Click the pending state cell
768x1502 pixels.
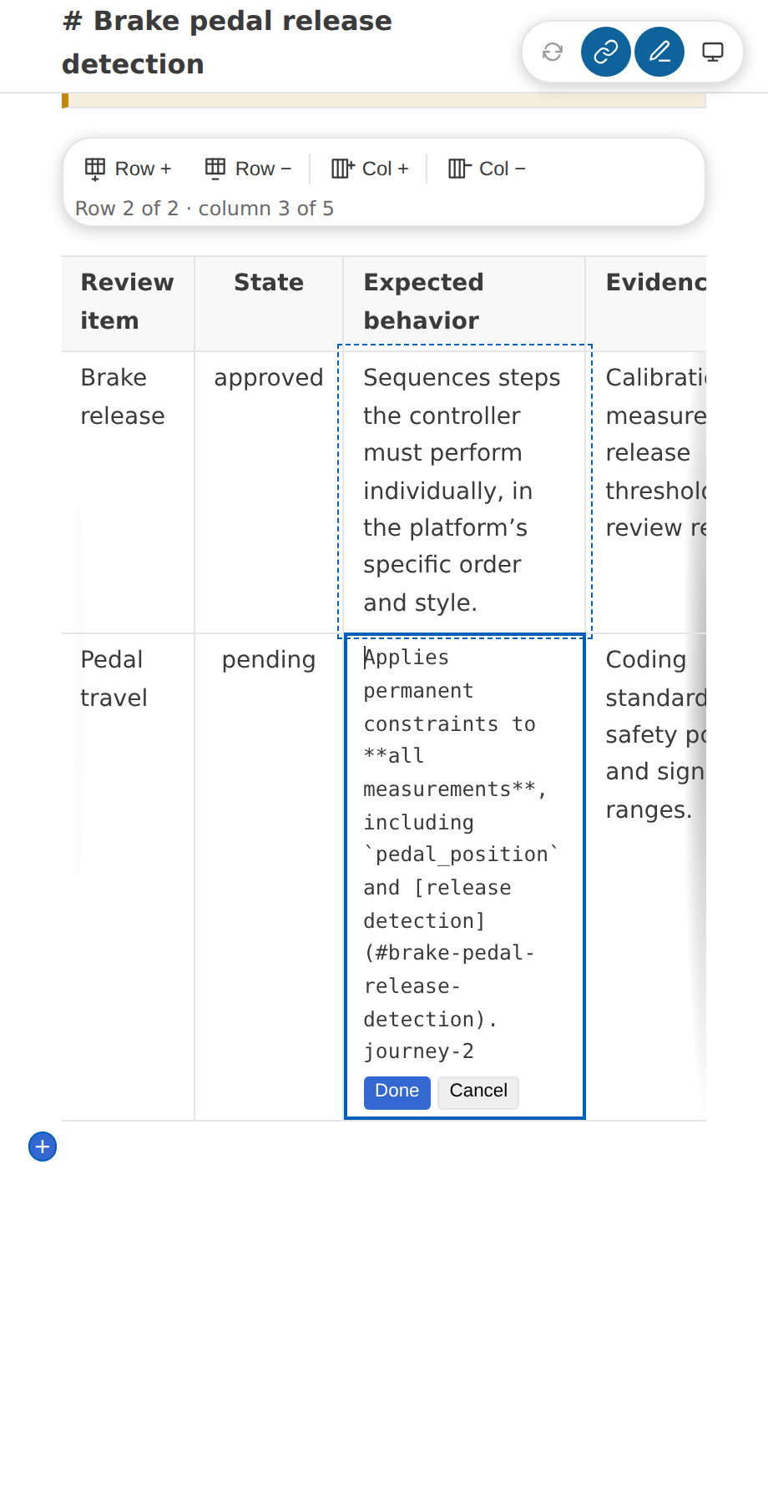click(269, 877)
